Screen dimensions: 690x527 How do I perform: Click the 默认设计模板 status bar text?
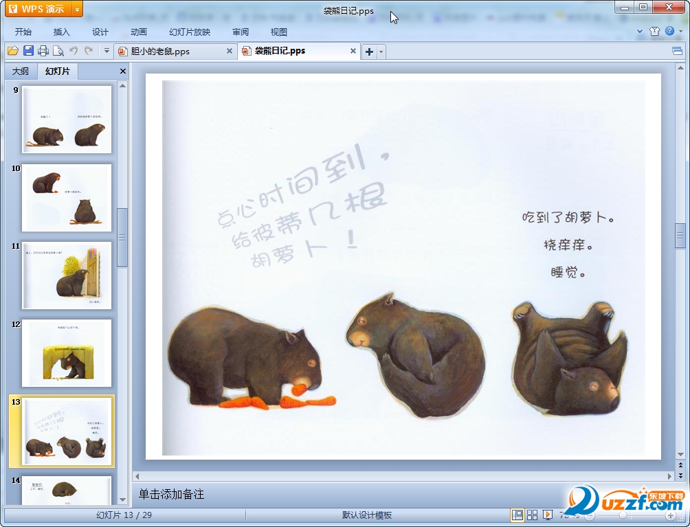pyautogui.click(x=367, y=515)
